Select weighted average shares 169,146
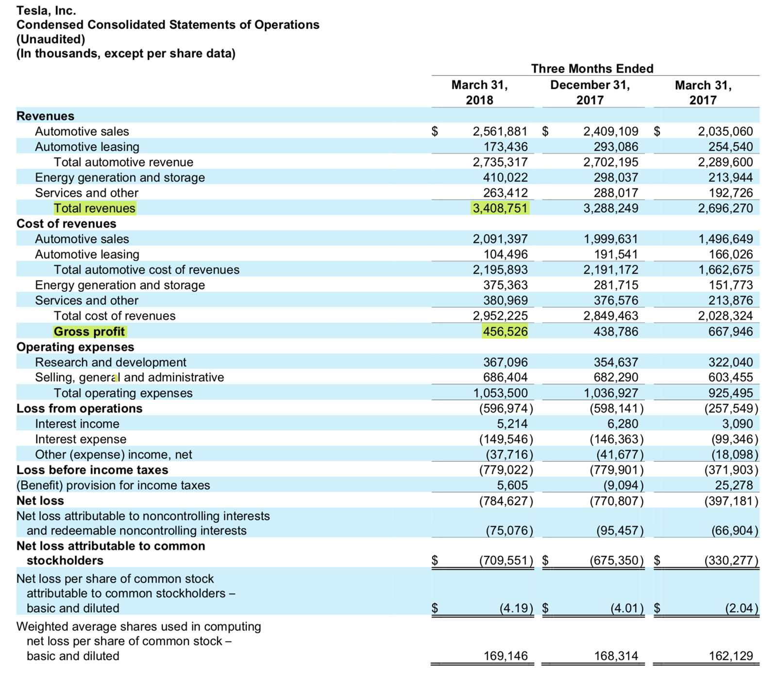The height and width of the screenshot is (696, 777). point(506,656)
